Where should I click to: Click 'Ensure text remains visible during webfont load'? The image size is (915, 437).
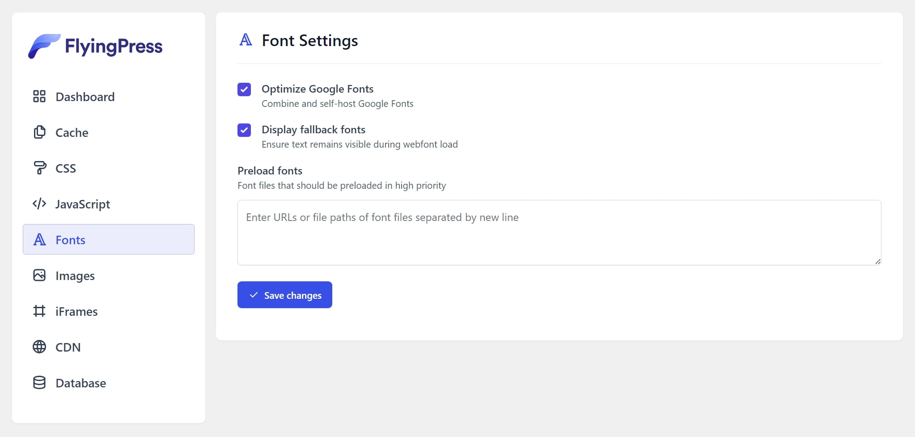click(360, 144)
